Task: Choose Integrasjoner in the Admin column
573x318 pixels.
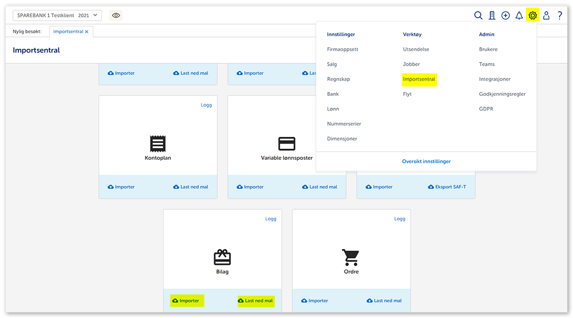Action: [495, 80]
